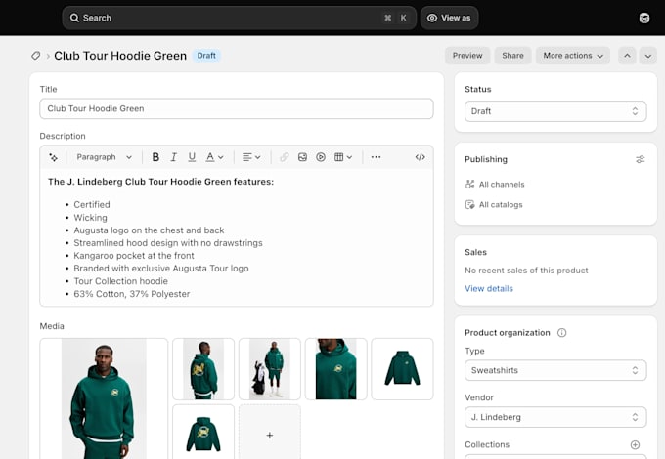Open the insert table dropdown
The image size is (665, 459).
point(343,157)
